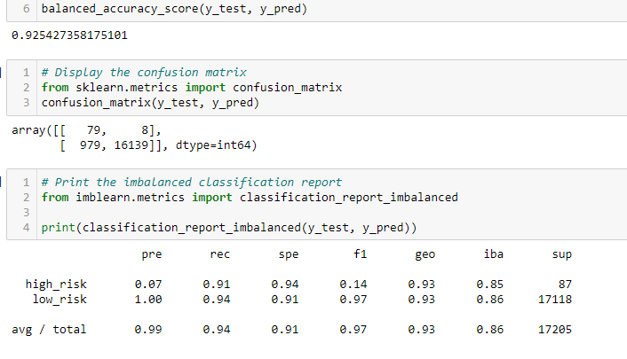
Task: Click the 'f1' column header
Action: [360, 254]
